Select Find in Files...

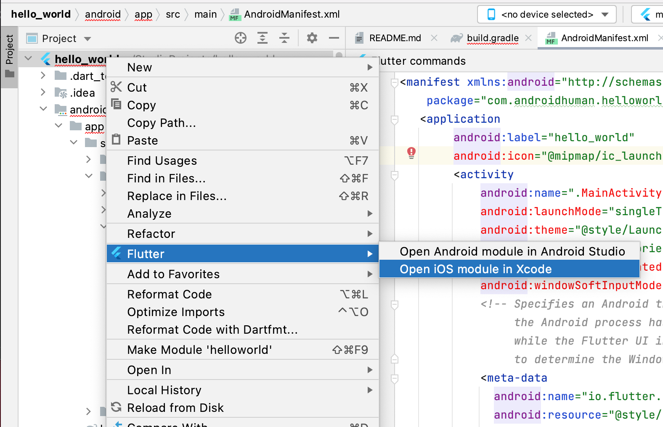coord(243,178)
